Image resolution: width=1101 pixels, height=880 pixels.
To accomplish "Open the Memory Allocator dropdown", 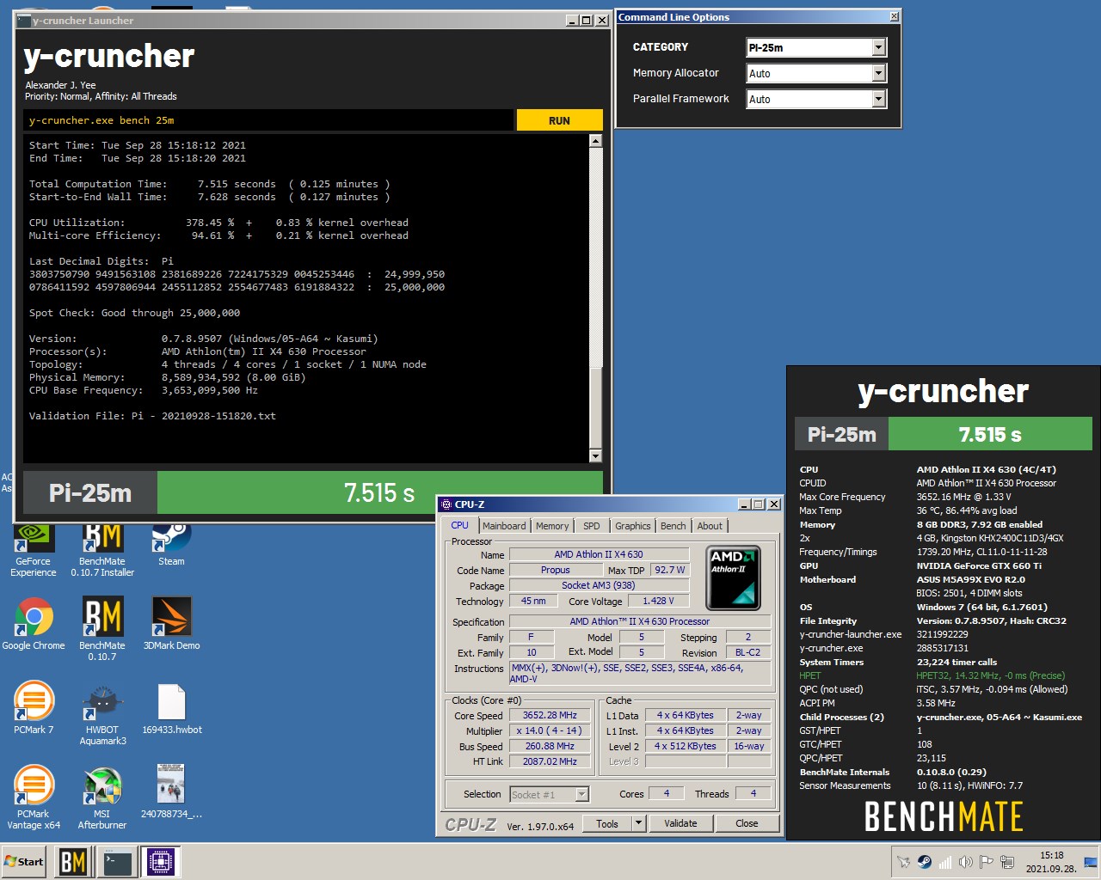I will click(878, 73).
